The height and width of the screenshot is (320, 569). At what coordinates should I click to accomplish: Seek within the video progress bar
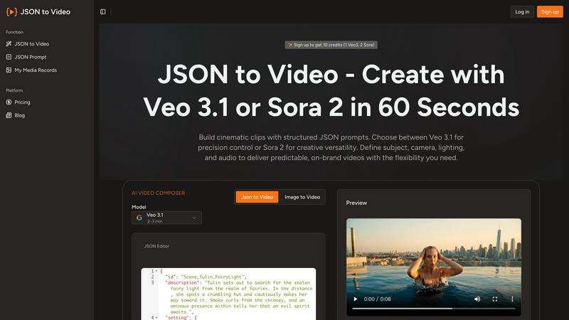pyautogui.click(x=434, y=309)
